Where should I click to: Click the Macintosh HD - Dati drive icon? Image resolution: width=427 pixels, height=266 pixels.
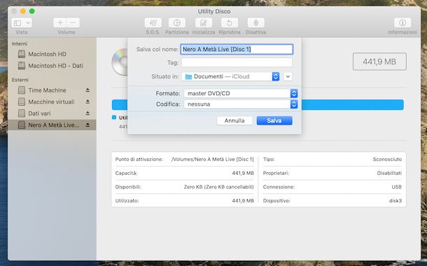tap(22, 66)
